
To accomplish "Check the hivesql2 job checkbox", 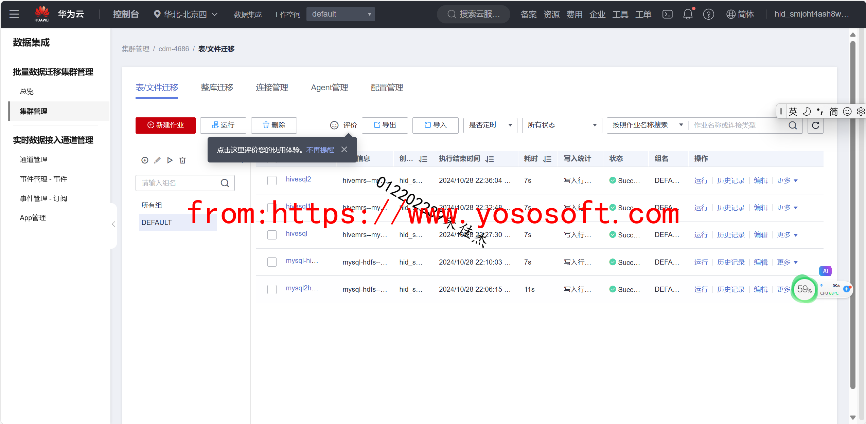I will tap(272, 180).
